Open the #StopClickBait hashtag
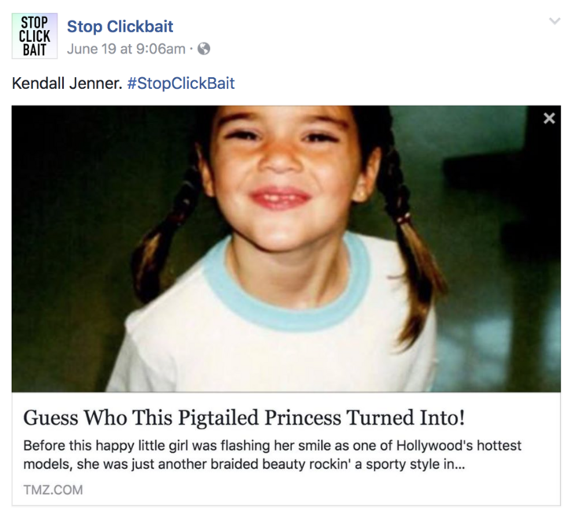Viewport: 573px width, 520px height. tap(180, 83)
